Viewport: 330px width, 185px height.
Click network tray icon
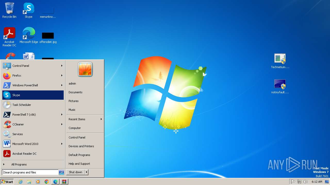[299, 182]
